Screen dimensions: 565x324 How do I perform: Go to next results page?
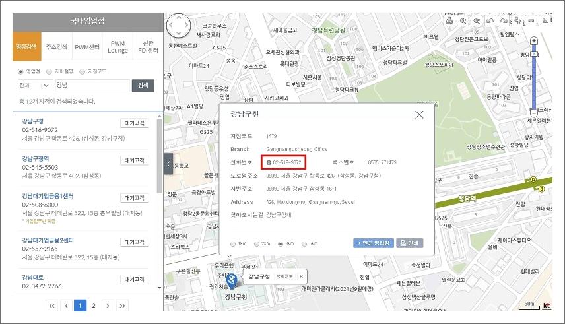(x=108, y=306)
